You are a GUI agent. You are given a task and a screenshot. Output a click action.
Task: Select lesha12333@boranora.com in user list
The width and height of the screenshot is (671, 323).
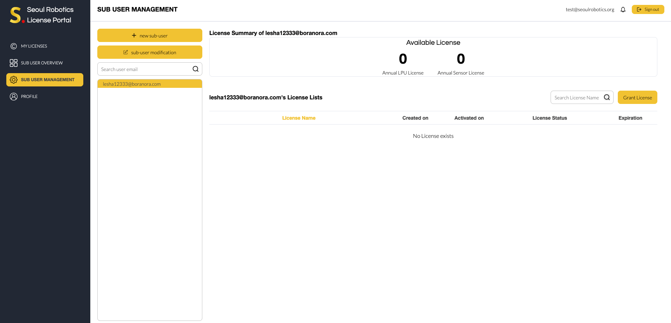click(x=150, y=84)
